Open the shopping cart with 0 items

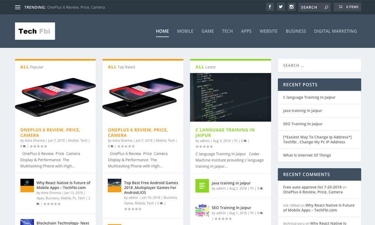(348, 7)
